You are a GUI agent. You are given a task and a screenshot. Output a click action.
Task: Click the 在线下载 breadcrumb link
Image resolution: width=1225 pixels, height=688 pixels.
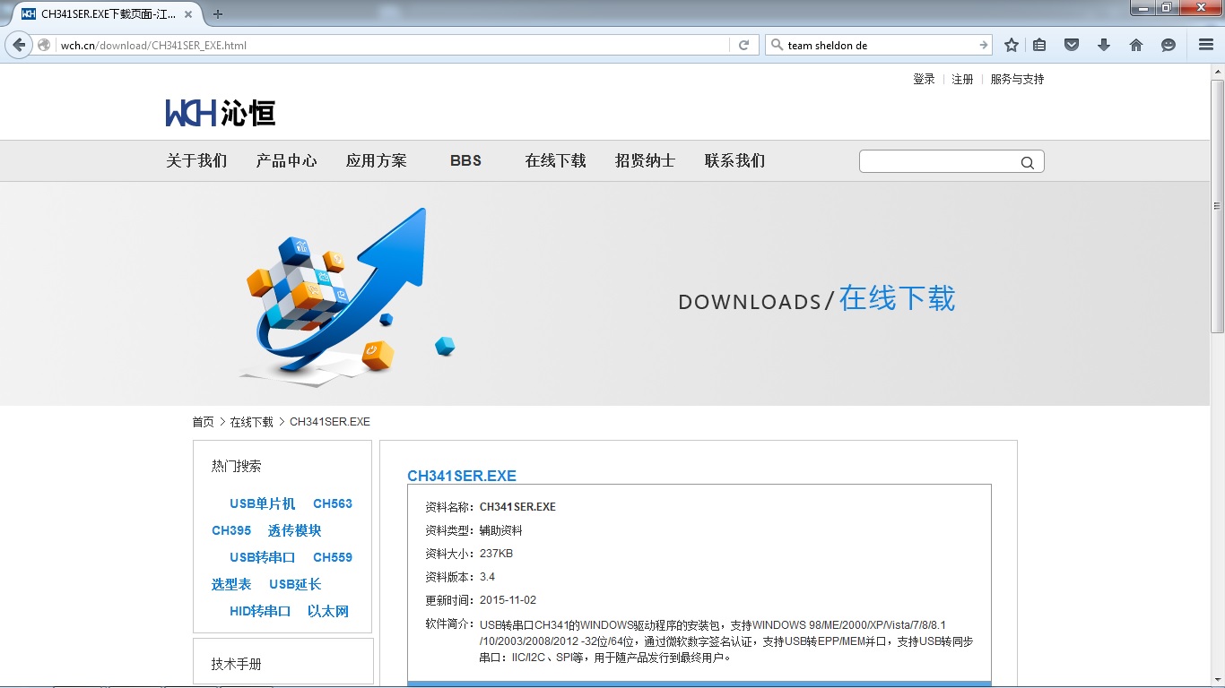251,422
